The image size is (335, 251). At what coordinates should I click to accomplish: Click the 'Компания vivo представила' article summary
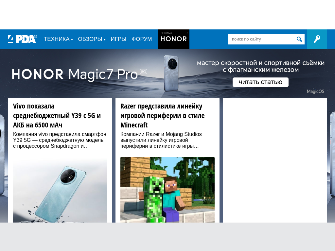click(x=60, y=140)
